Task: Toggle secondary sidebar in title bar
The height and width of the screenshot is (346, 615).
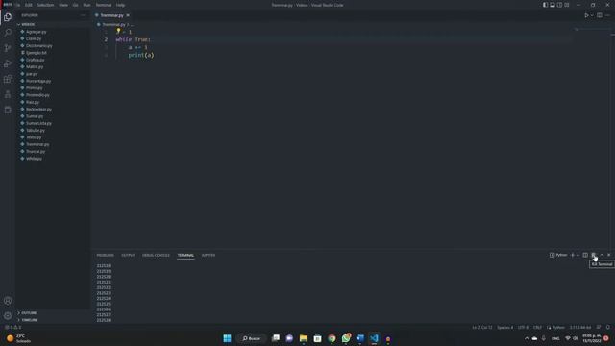Action: coord(559,5)
